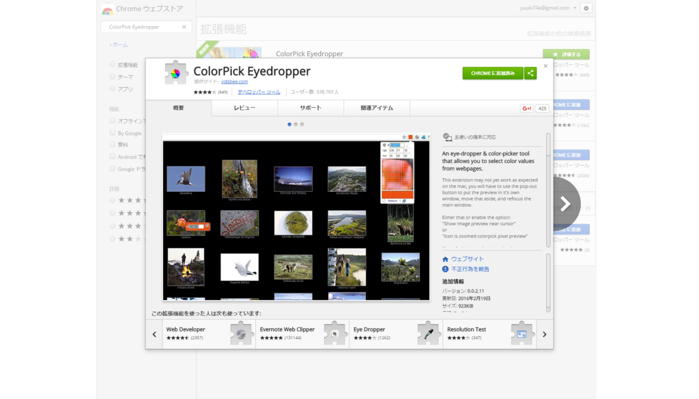Viewport: 699px width, 399px height.
Task: Click the alert icon beside 不正行為を報告
Action: (445, 269)
